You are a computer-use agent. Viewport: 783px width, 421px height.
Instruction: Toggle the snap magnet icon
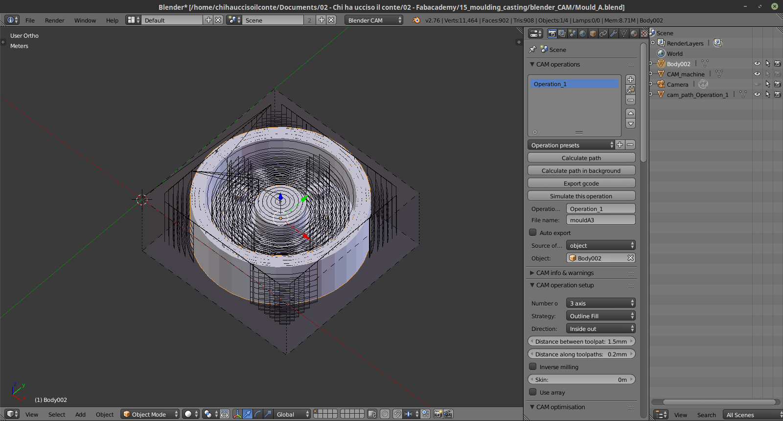pyautogui.click(x=397, y=414)
